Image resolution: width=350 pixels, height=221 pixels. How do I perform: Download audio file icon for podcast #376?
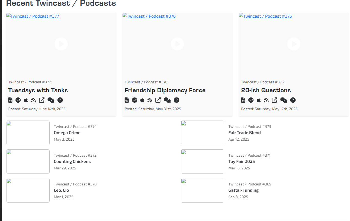[127, 100]
